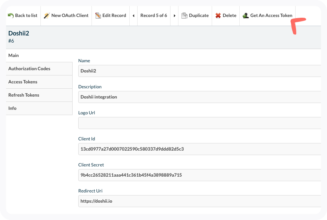Click the Delete label
327x220 pixels.
coord(229,15)
